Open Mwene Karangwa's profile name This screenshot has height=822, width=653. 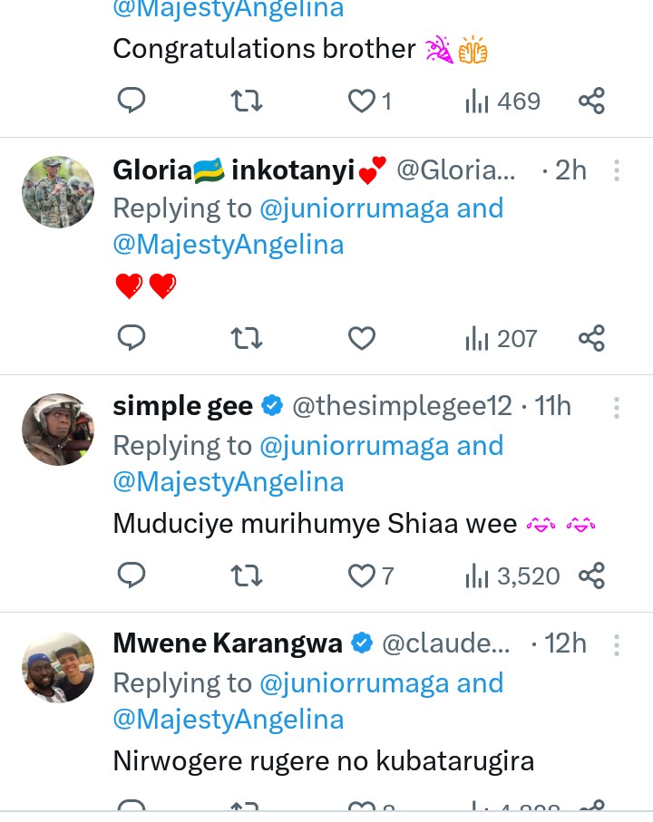(x=228, y=643)
